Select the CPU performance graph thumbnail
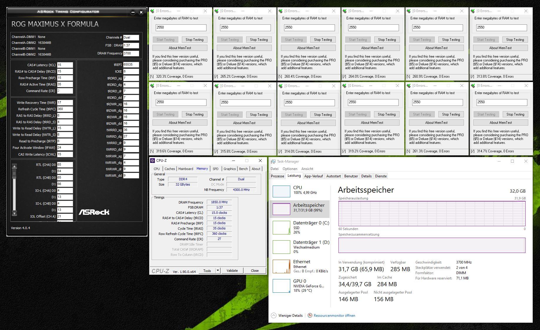This screenshot has width=540, height=330. click(x=281, y=191)
